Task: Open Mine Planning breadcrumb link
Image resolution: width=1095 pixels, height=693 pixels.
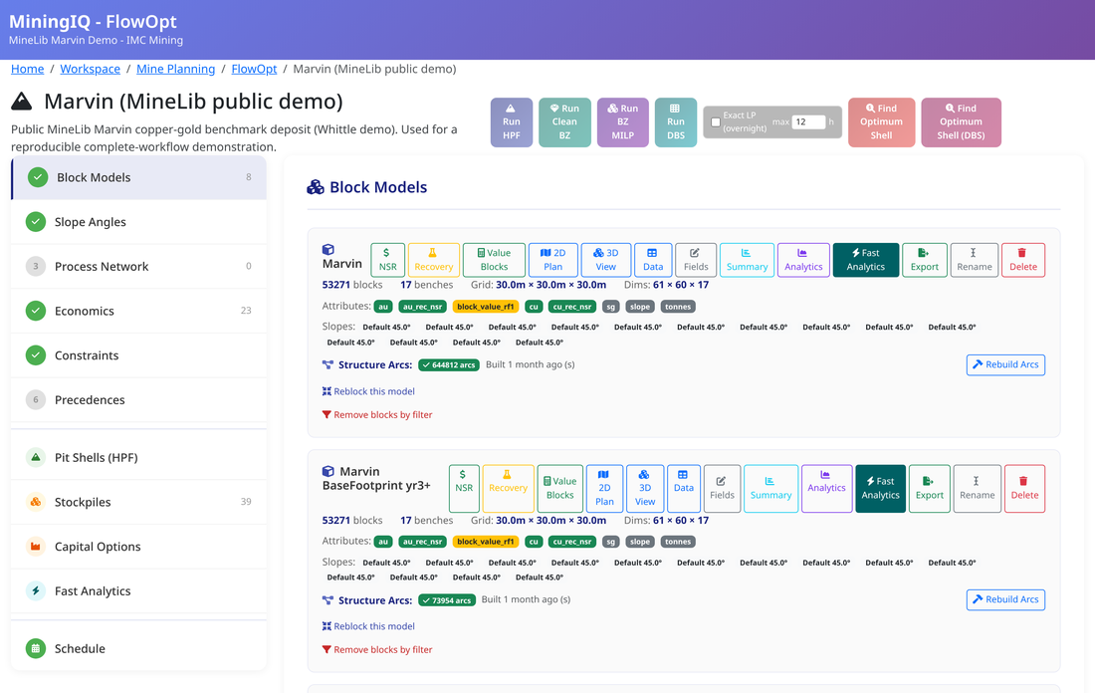Action: pos(175,69)
